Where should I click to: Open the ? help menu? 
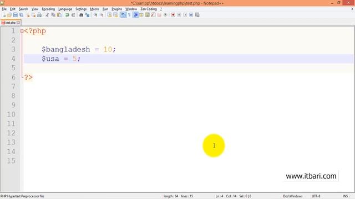pyautogui.click(x=161, y=9)
